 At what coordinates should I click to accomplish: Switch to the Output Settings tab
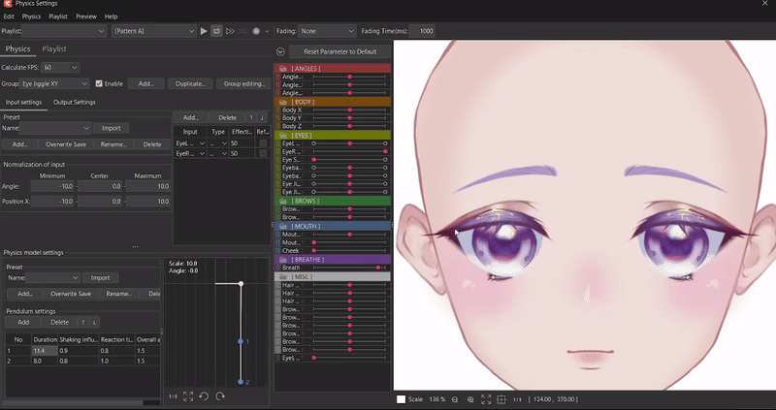[75, 102]
